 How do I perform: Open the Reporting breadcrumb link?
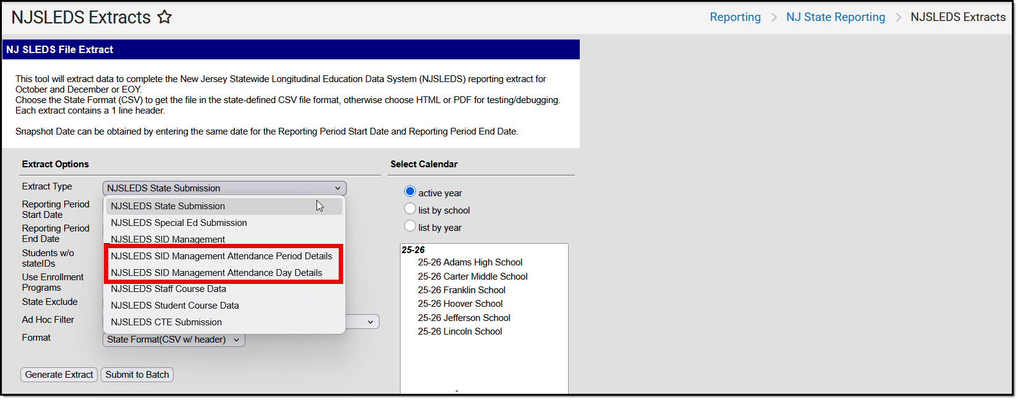point(735,17)
